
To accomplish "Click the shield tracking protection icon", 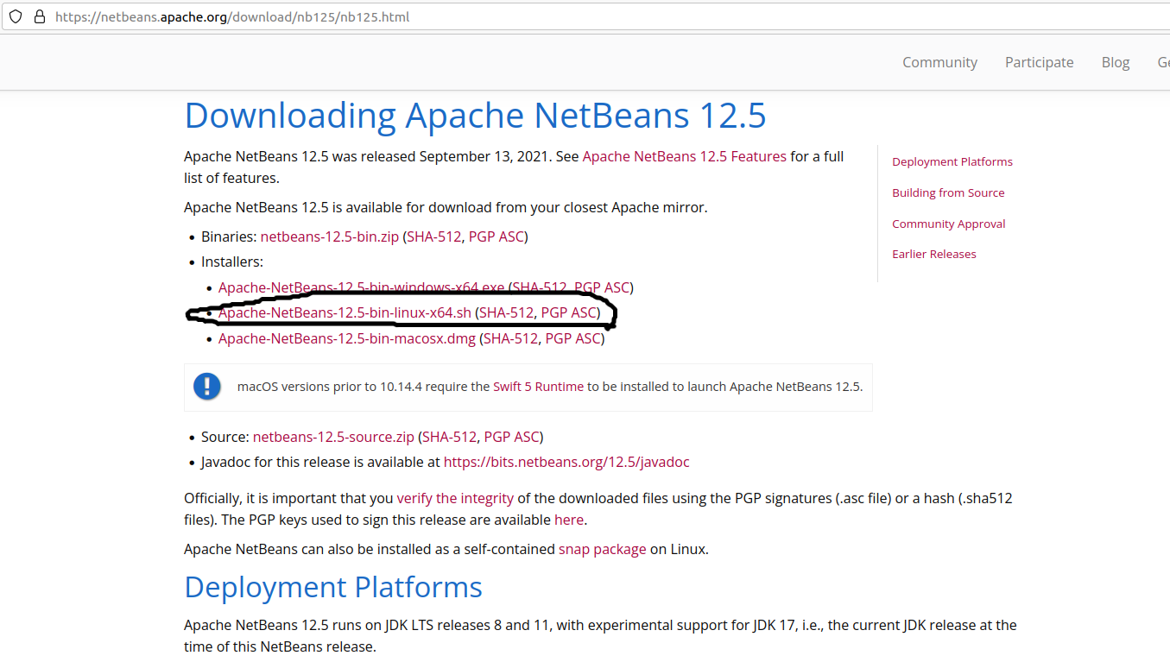I will point(16,16).
